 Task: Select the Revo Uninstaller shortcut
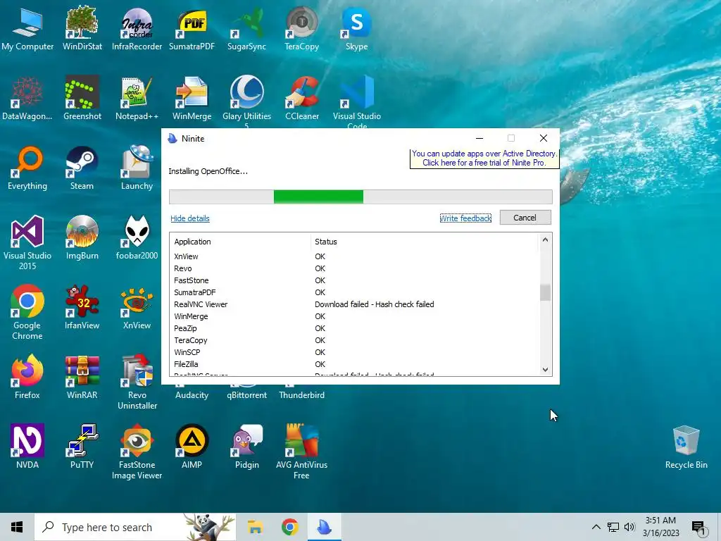[137, 382]
